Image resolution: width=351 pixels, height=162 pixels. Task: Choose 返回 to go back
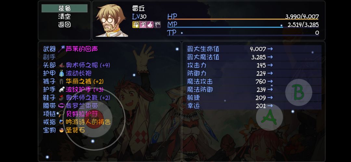click(x=64, y=24)
